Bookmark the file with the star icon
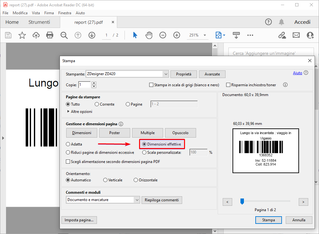 (22, 35)
